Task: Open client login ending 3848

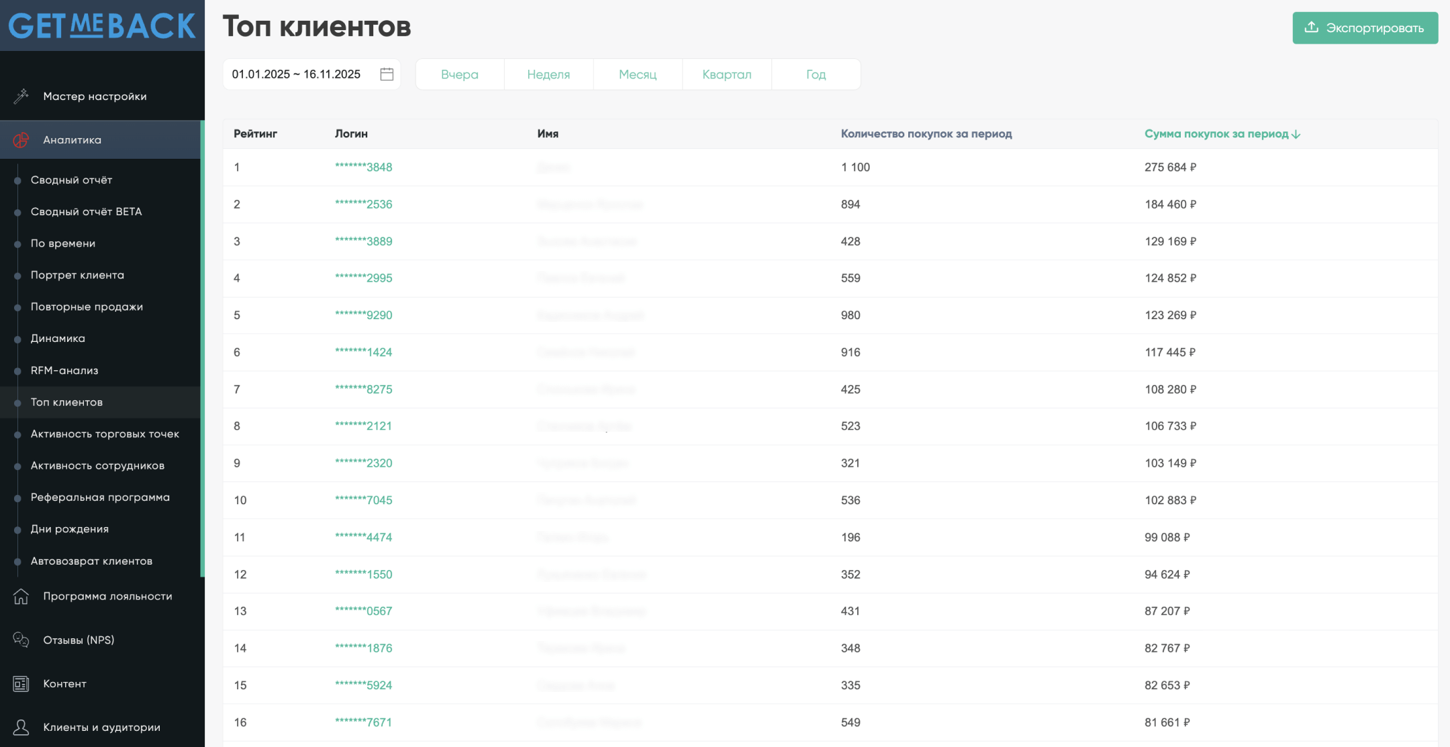Action: coord(363,167)
